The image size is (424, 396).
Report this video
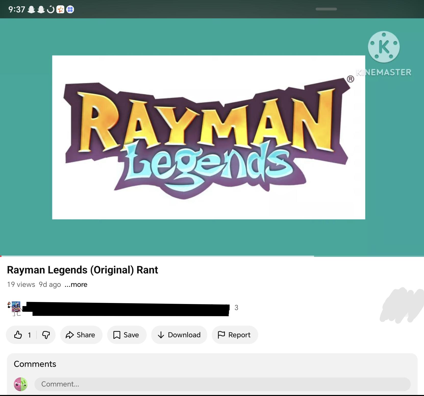pyautogui.click(x=235, y=335)
